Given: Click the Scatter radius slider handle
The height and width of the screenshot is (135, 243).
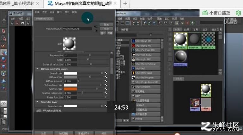Looking at the screenshot, I should [x=82, y=93].
